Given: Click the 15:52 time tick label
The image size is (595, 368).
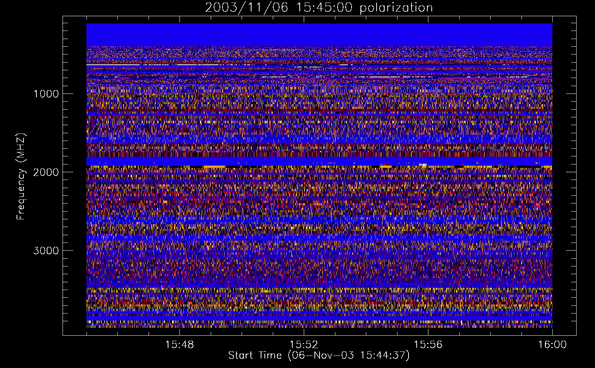Looking at the screenshot, I should (304, 345).
